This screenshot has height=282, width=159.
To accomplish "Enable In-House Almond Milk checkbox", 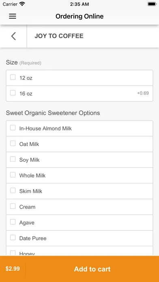I will (x=13, y=128).
